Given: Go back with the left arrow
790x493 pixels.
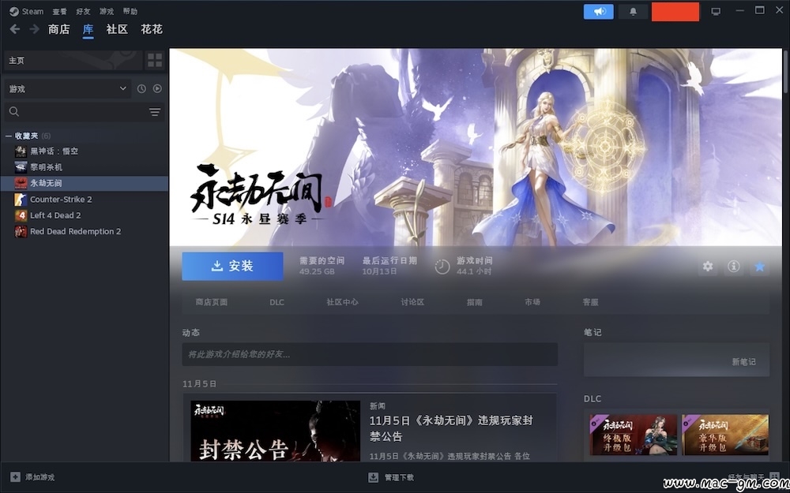Looking at the screenshot, I should click(x=14, y=29).
